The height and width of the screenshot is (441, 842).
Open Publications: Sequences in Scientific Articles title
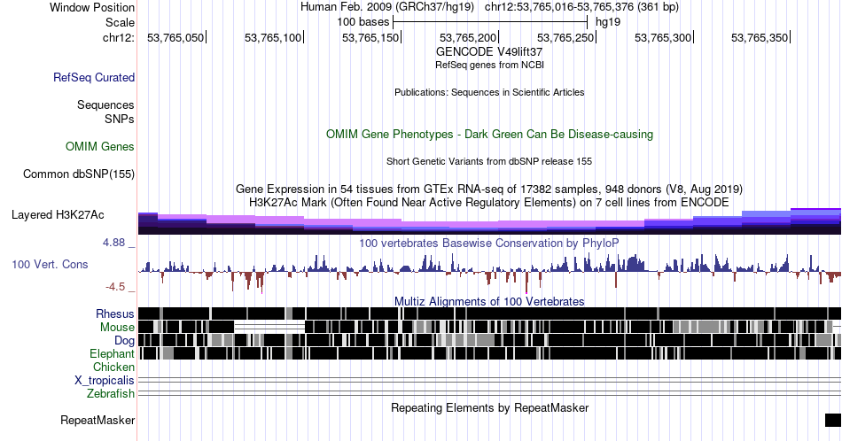click(489, 92)
